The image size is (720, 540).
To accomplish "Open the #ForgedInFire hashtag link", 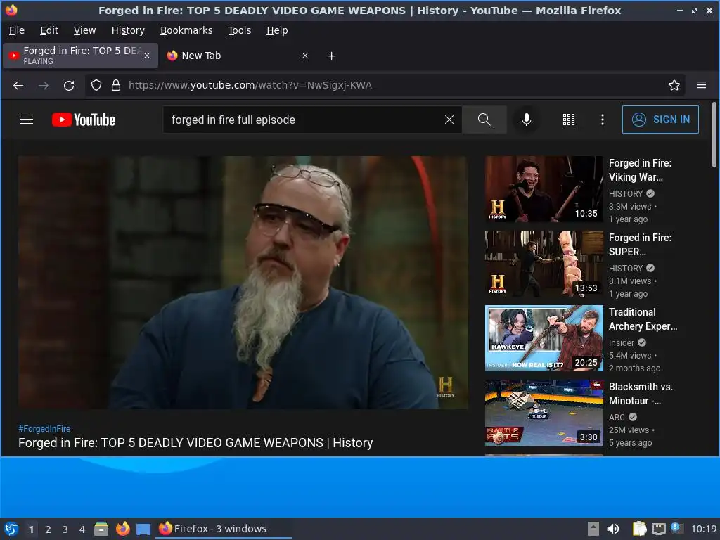I will point(44,428).
